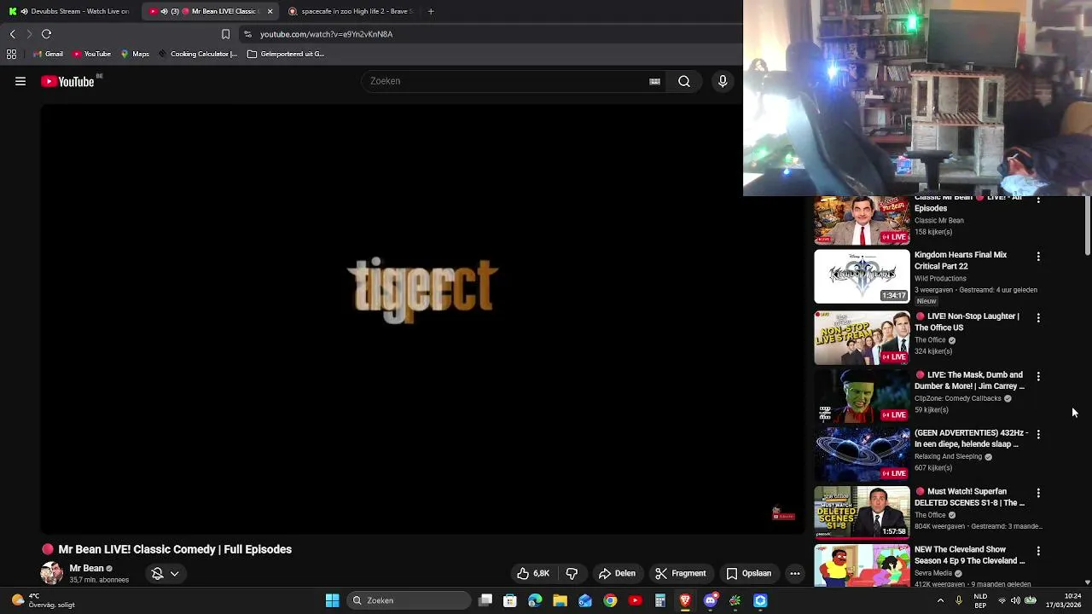Like the video with 6,8K thumbs-up
The height and width of the screenshot is (614, 1092).
click(x=533, y=573)
